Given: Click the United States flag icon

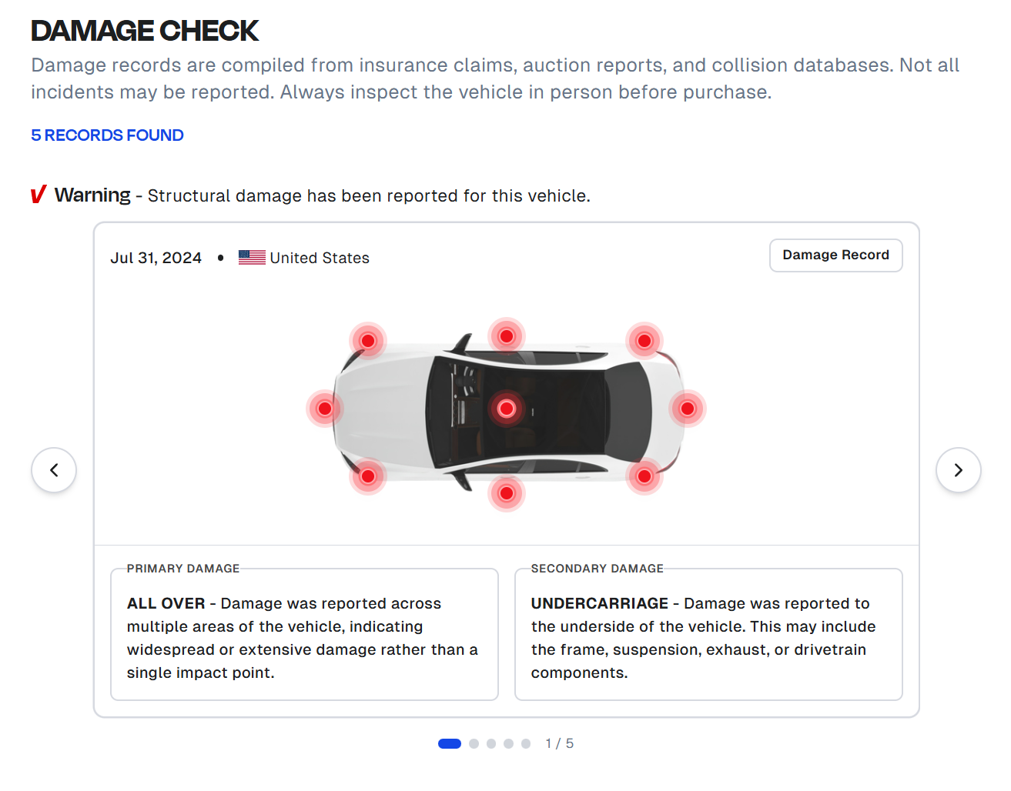Looking at the screenshot, I should click(x=252, y=258).
